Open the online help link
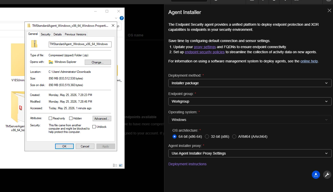333x192 pixels. tap(309, 61)
